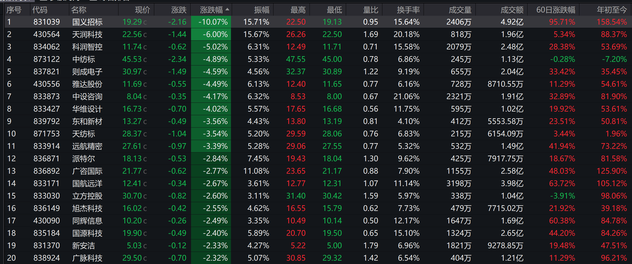Screen dimensions: 632x264
Task: Click the 成交量 column header
Action: tap(460, 10)
